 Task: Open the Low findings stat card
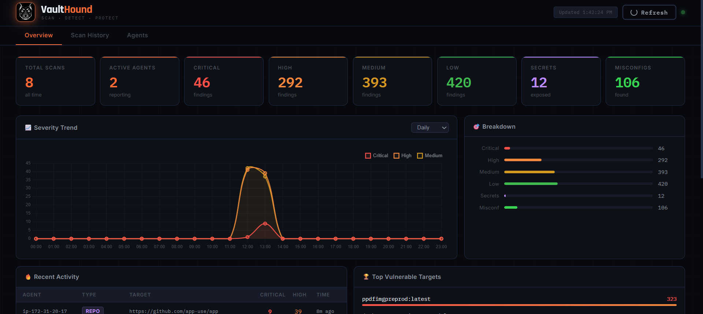point(477,81)
